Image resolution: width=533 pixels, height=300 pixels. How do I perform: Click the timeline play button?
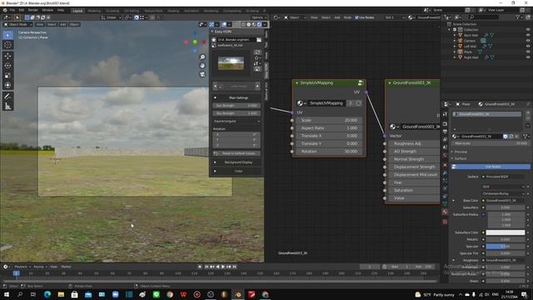(223, 267)
